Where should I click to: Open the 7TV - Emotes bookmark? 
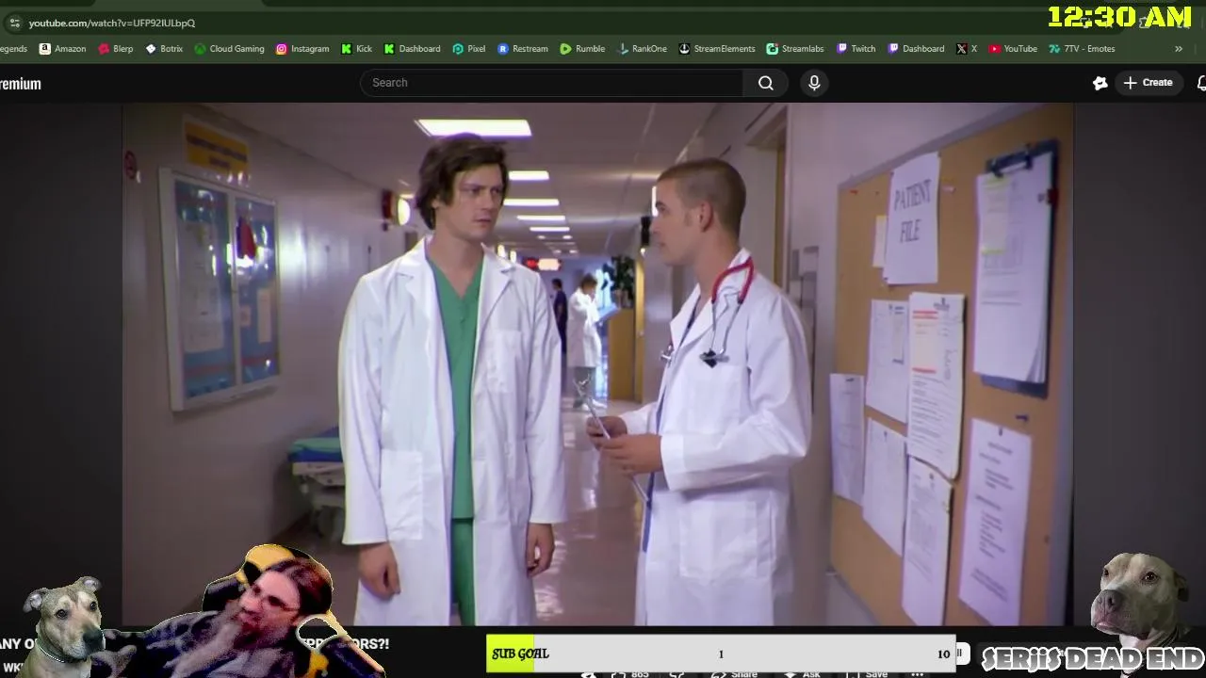coord(1082,49)
